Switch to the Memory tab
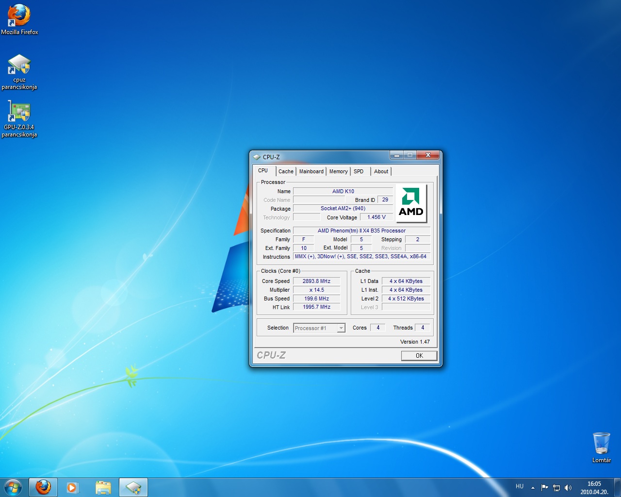 click(x=339, y=171)
